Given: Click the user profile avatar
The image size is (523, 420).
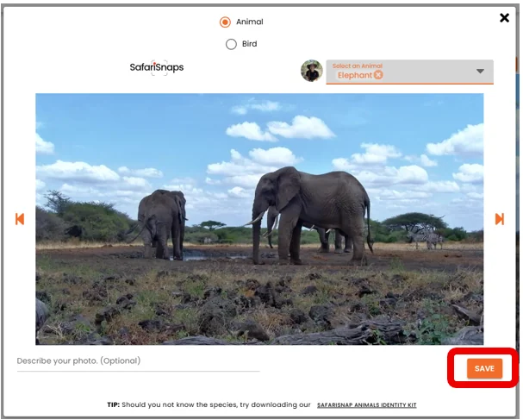Looking at the screenshot, I should [312, 71].
